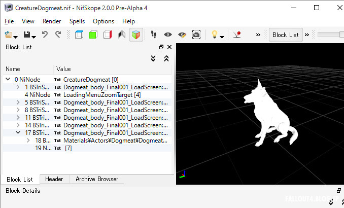The height and width of the screenshot is (208, 344).
Task: Float the Block Details panel
Action: [x=339, y=190]
